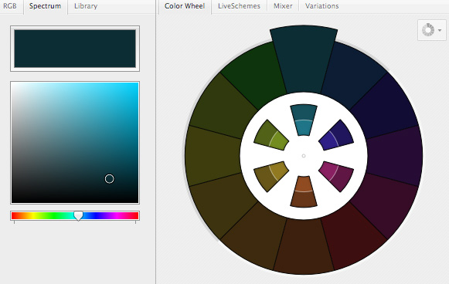Open the color wheel style dropdown
This screenshot has height=284, width=449.
(431, 30)
